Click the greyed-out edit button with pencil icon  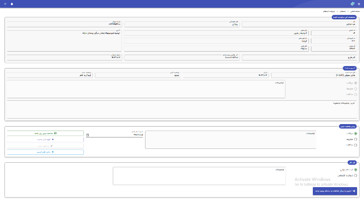45,146
